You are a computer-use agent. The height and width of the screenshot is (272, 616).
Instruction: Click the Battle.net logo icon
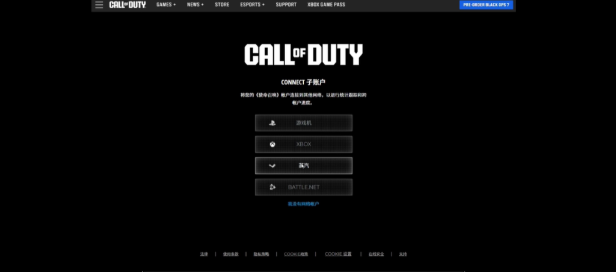click(272, 187)
